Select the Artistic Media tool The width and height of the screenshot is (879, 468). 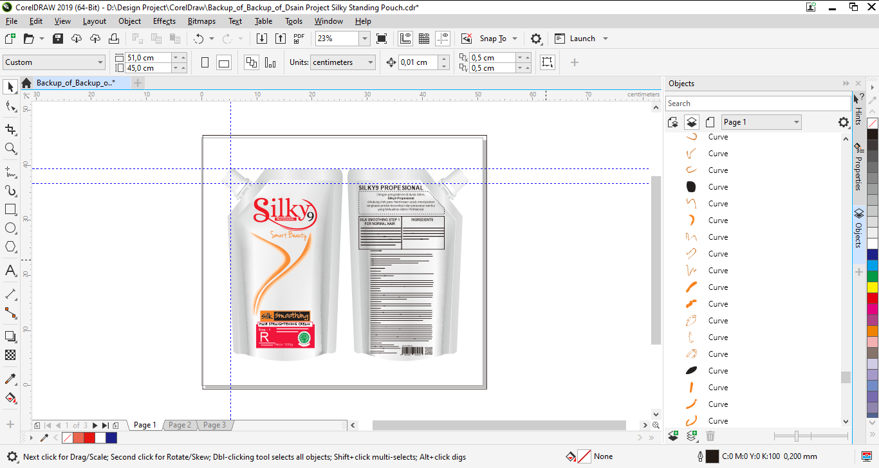10,191
